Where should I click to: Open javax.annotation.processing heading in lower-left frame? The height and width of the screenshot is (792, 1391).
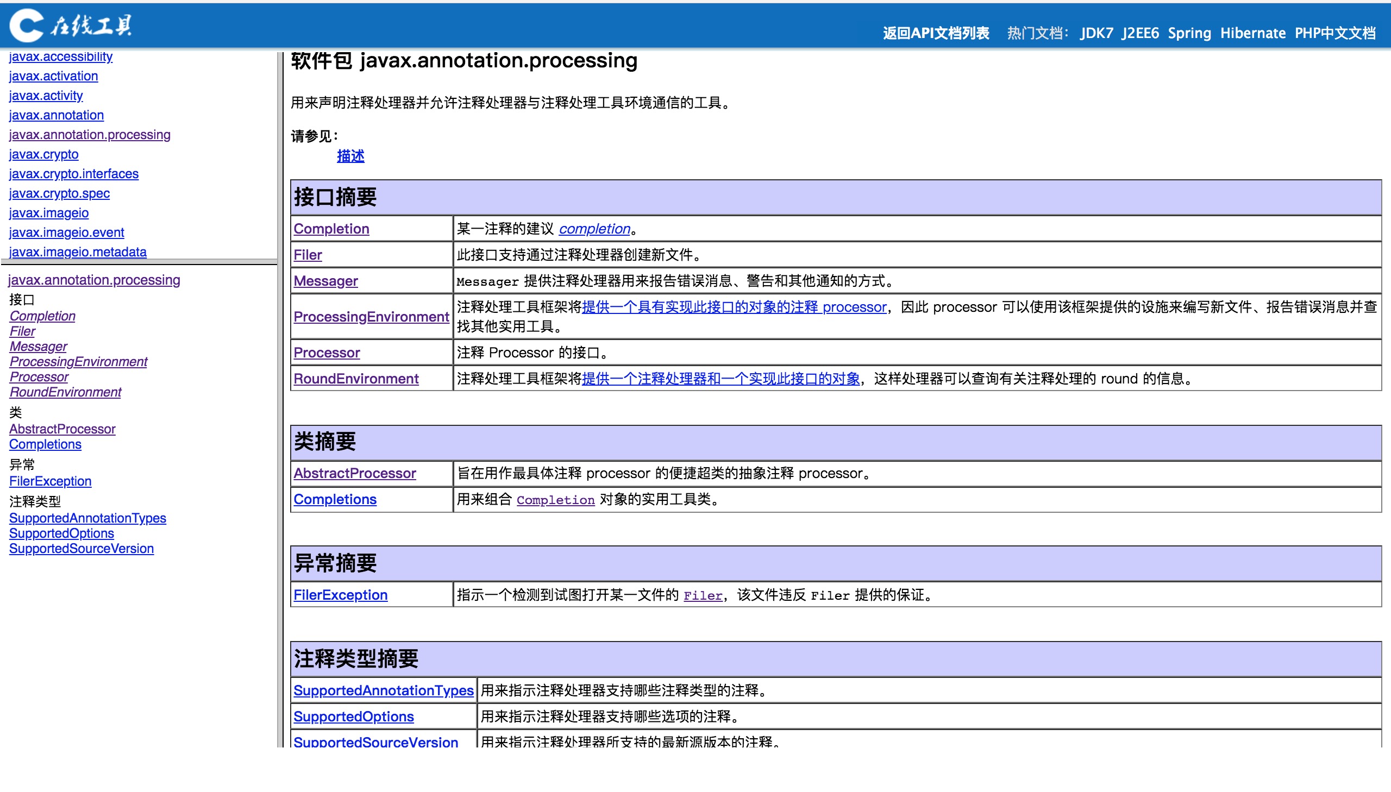tap(94, 280)
